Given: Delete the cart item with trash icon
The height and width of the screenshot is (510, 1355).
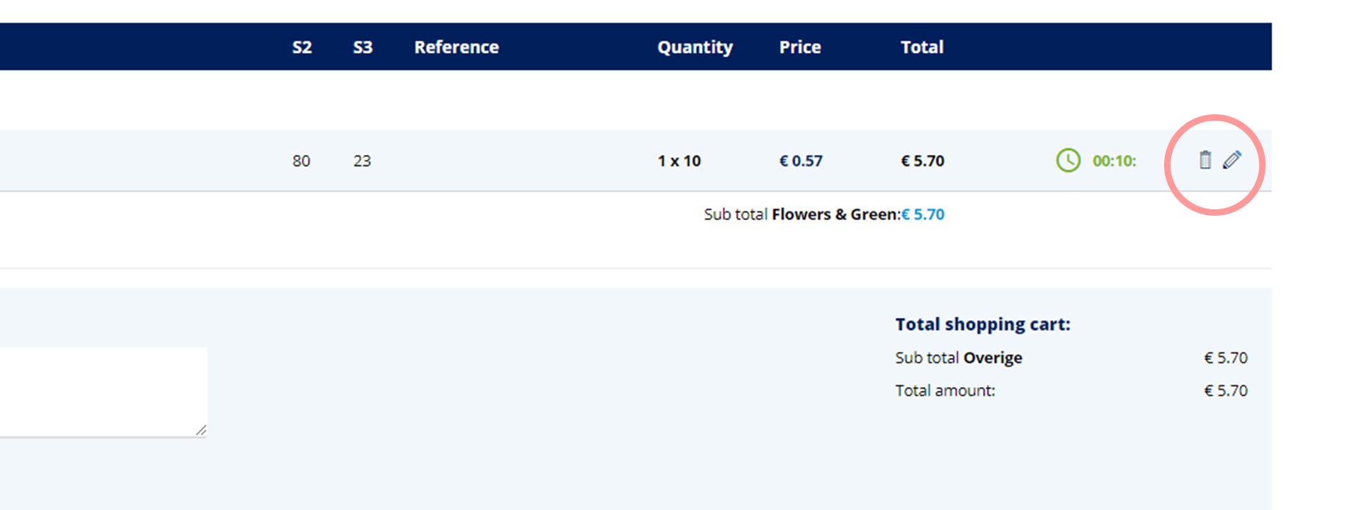Looking at the screenshot, I should [1205, 160].
